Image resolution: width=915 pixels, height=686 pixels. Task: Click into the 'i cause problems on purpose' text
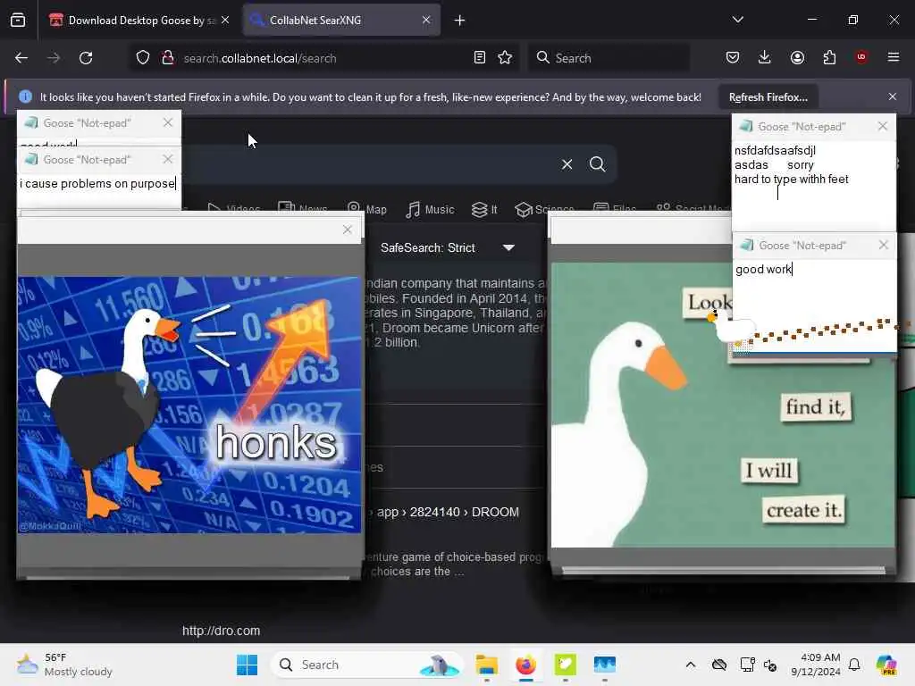pos(97,184)
